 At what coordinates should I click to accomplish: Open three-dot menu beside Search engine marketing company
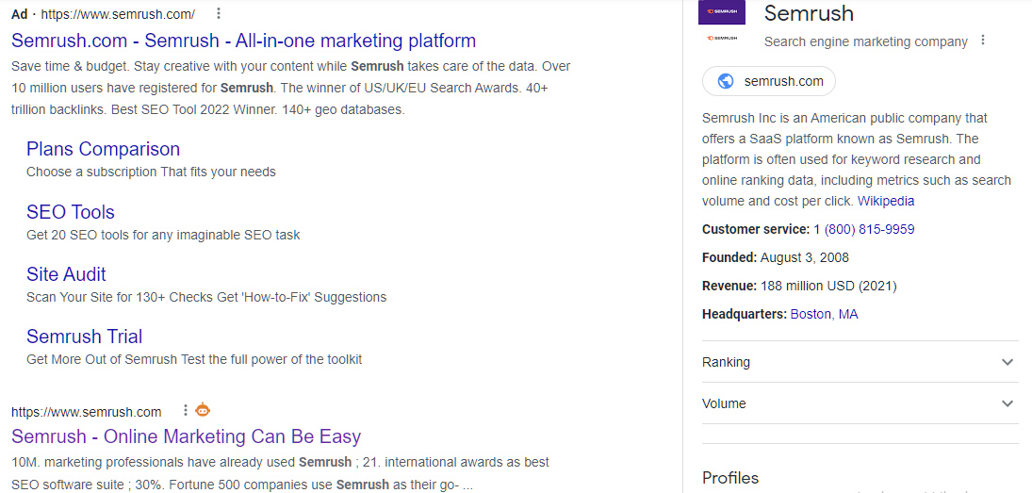[983, 41]
